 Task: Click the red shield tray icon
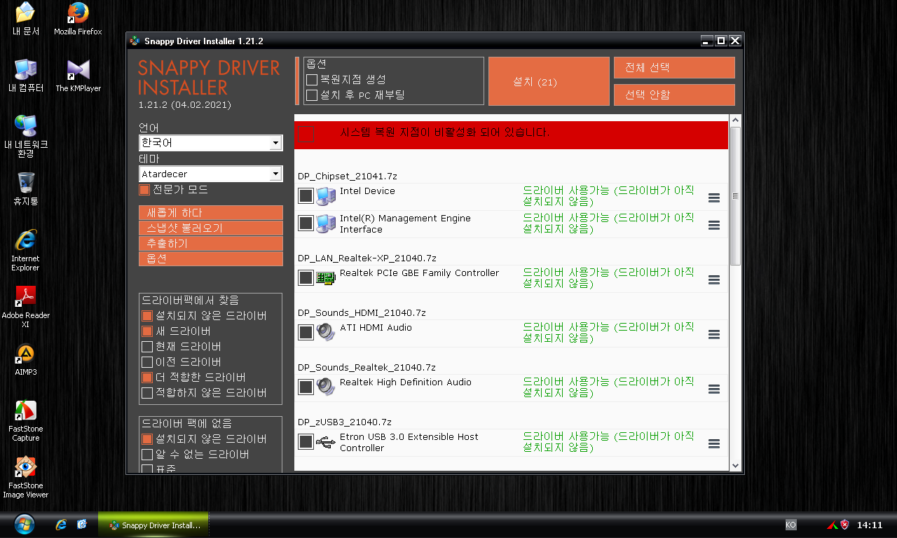844,525
